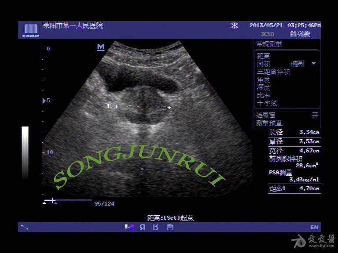The height and width of the screenshot is (253, 338).
Task: Click the 95/124 frame counter
Action: pyautogui.click(x=104, y=203)
